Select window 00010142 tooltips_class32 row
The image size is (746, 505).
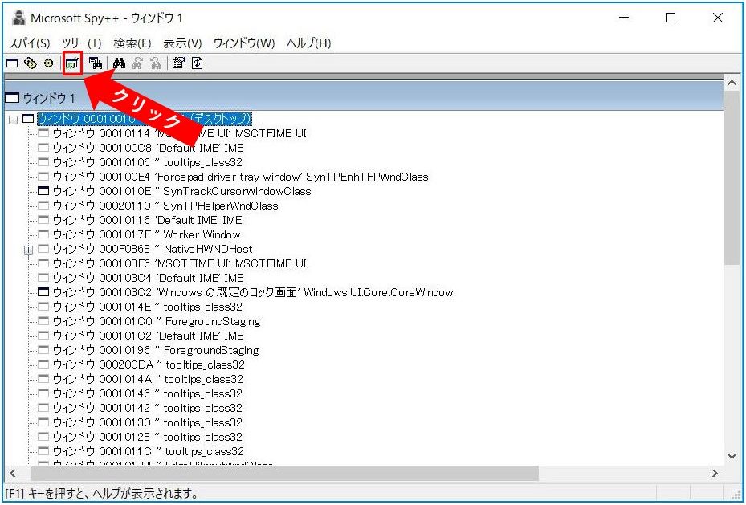148,408
